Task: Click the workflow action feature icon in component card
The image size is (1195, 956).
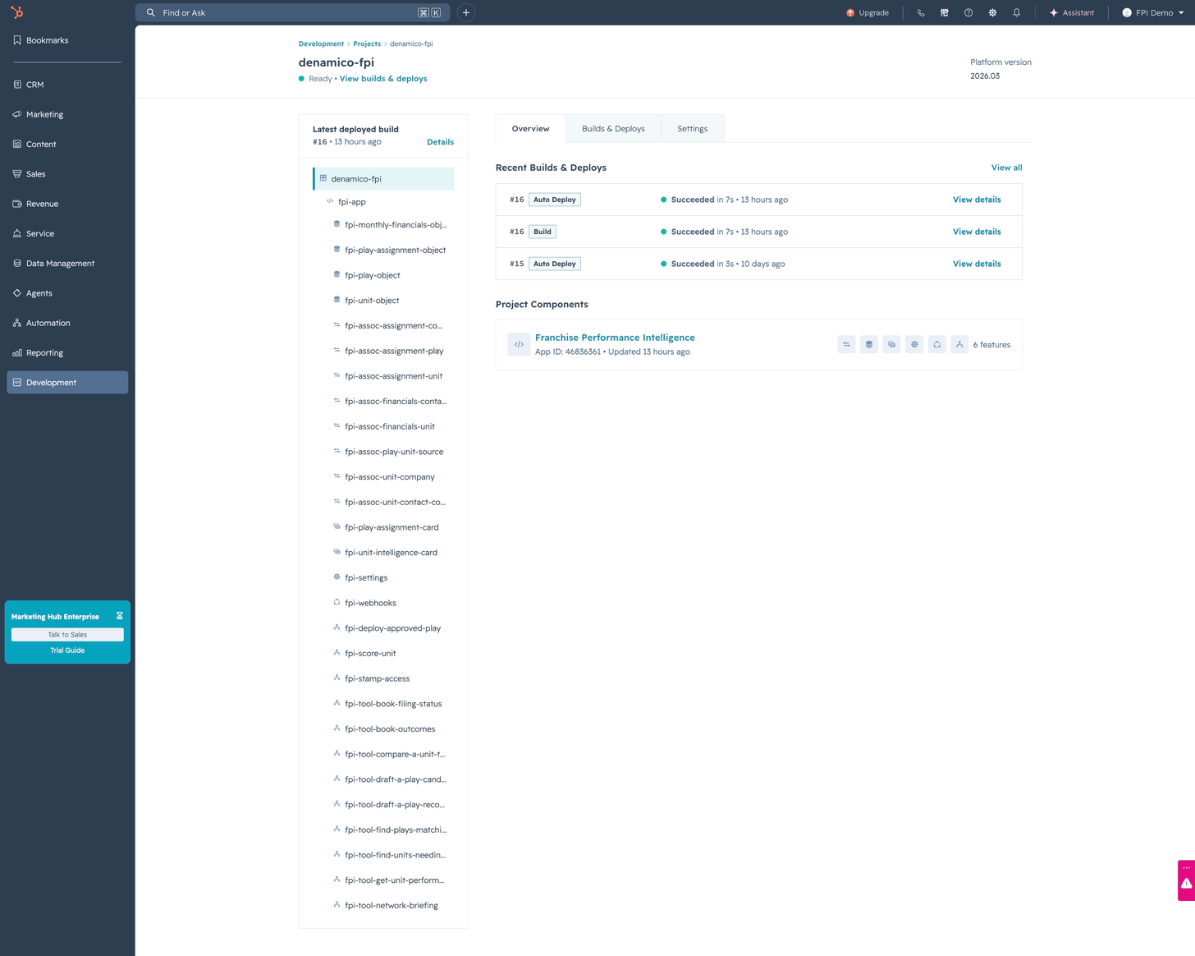Action: [x=959, y=345]
